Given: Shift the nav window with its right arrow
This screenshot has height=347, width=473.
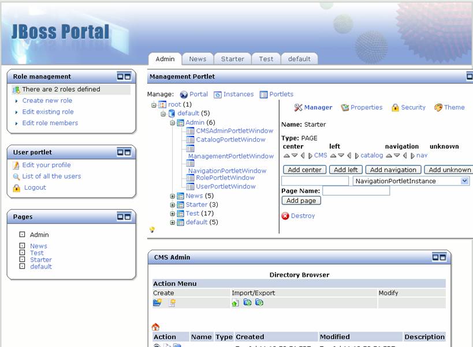Looking at the screenshot, I should coord(412,156).
